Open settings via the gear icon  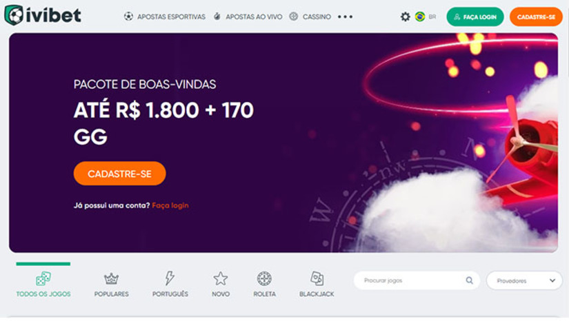coord(405,17)
